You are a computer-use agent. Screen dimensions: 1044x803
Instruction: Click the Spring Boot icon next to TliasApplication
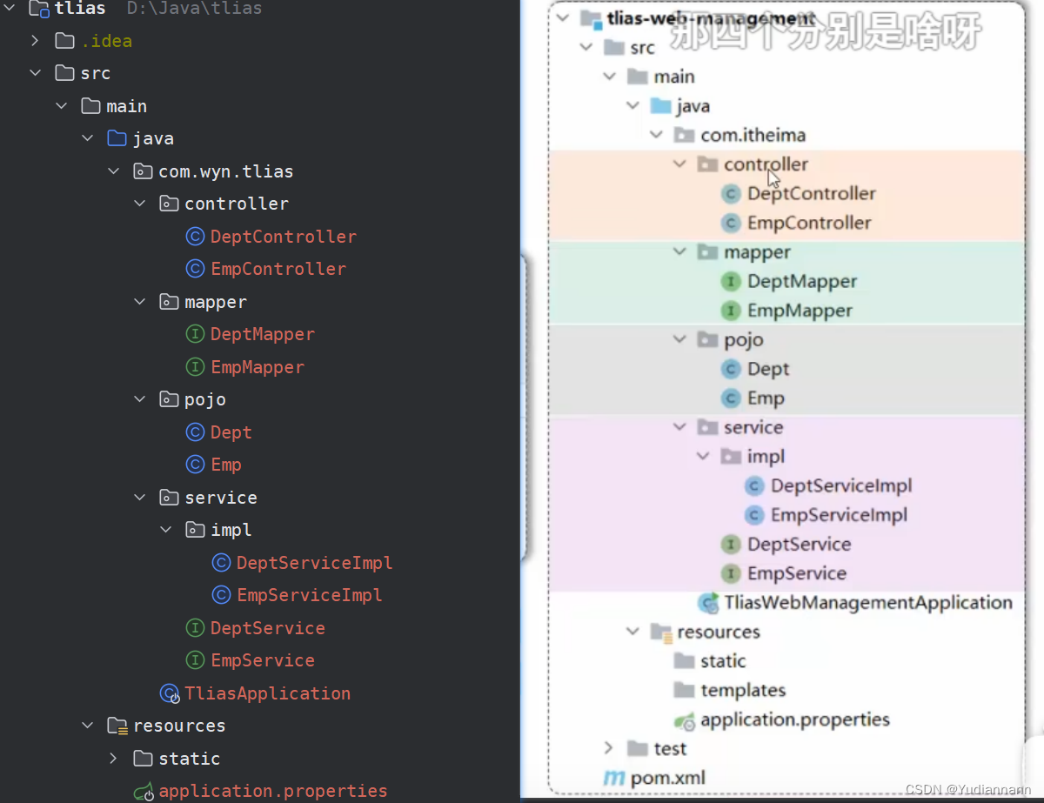[169, 693]
